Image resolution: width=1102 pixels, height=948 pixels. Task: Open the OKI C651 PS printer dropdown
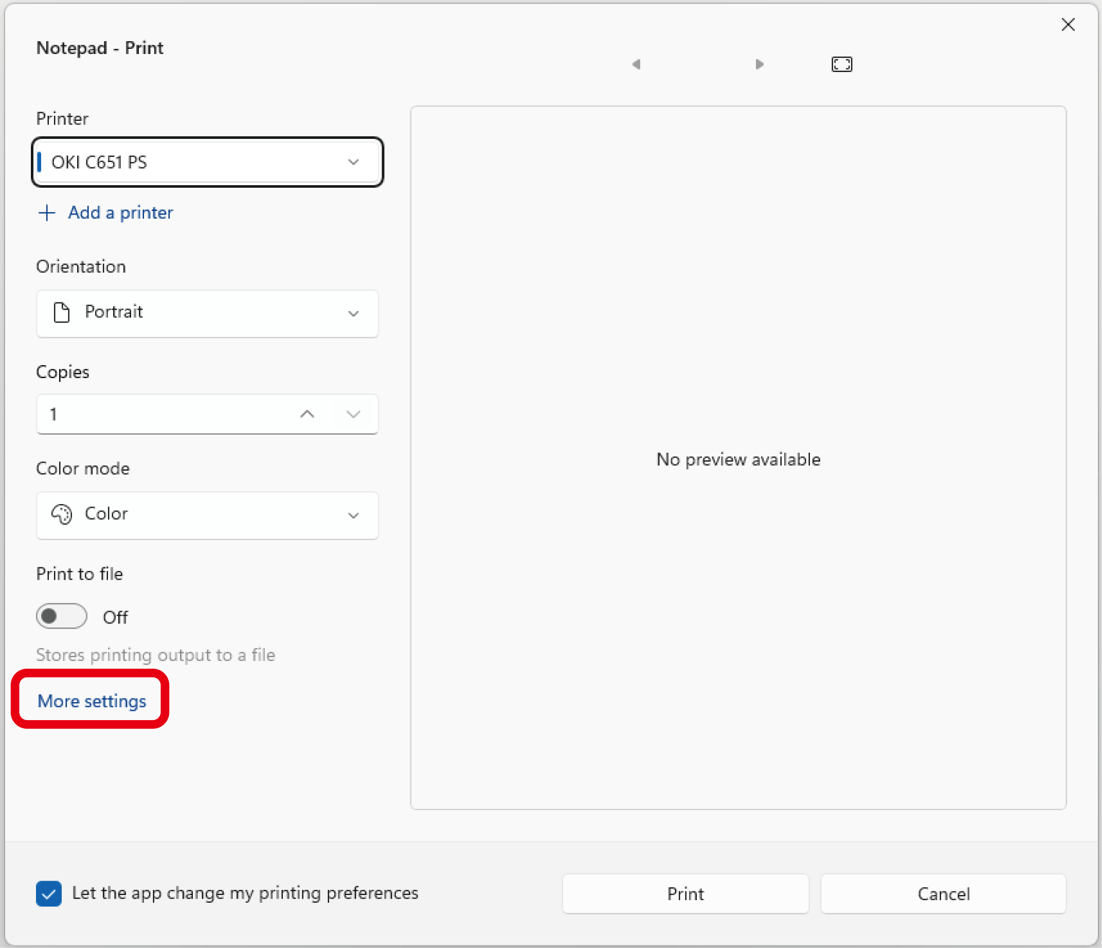(207, 162)
